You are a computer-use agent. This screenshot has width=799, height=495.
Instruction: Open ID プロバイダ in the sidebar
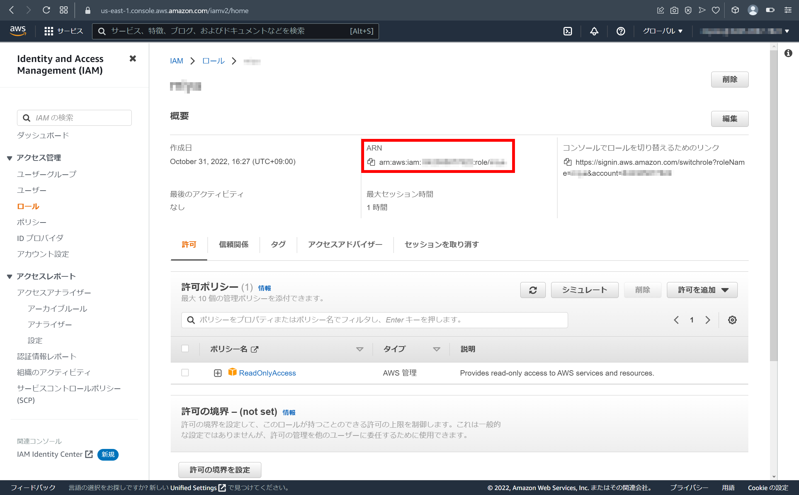(x=40, y=238)
